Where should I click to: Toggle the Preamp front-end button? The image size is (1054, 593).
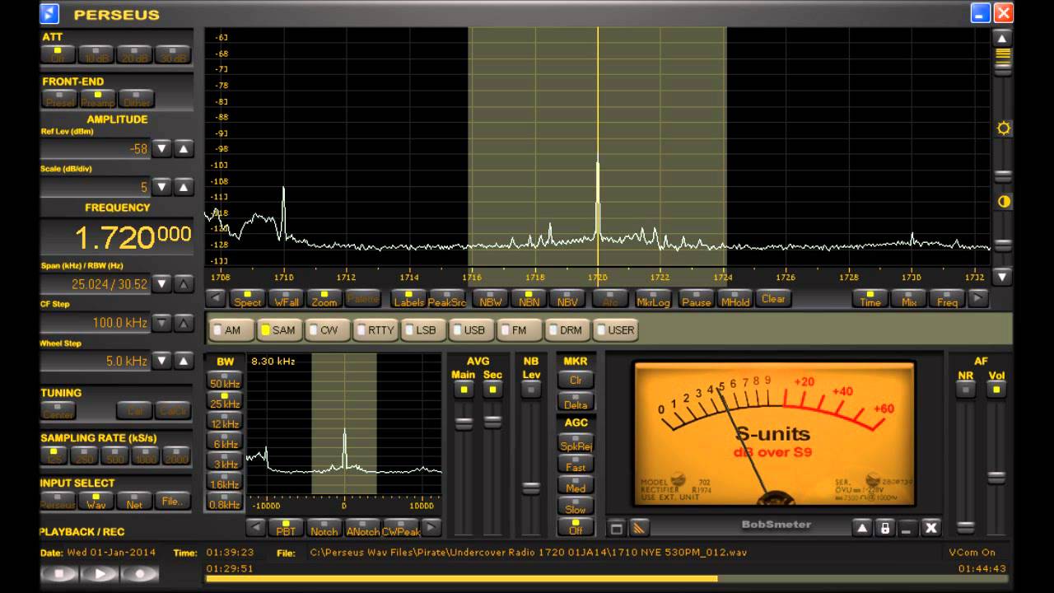(97, 99)
